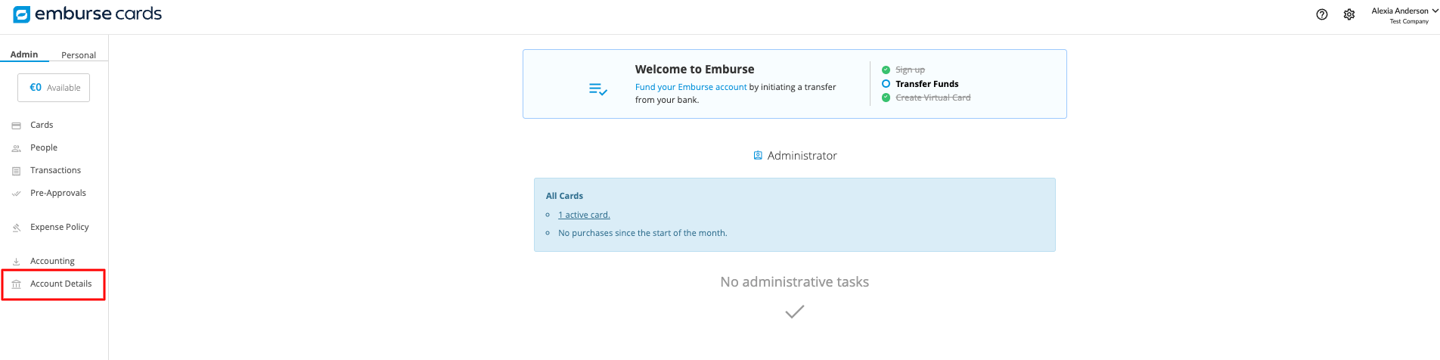This screenshot has height=360, width=1440.
Task: Click the struck-through Sign-up step
Action: [910, 70]
